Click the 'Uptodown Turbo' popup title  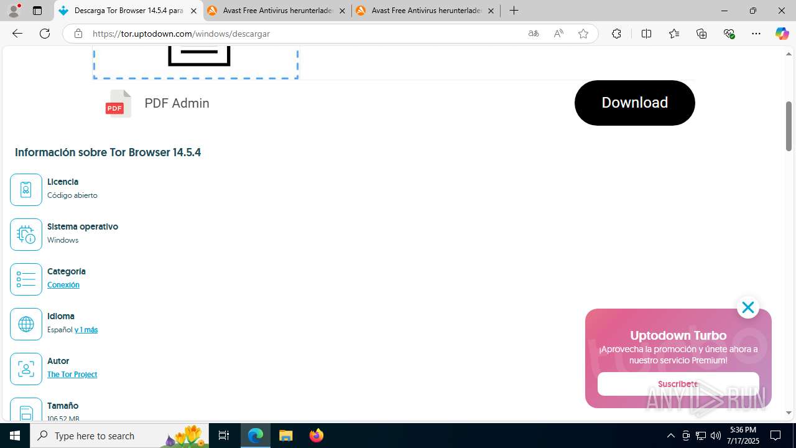[678, 335]
